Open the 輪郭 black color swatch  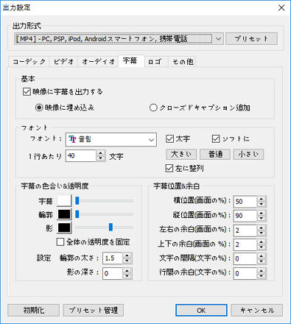(x=64, y=214)
